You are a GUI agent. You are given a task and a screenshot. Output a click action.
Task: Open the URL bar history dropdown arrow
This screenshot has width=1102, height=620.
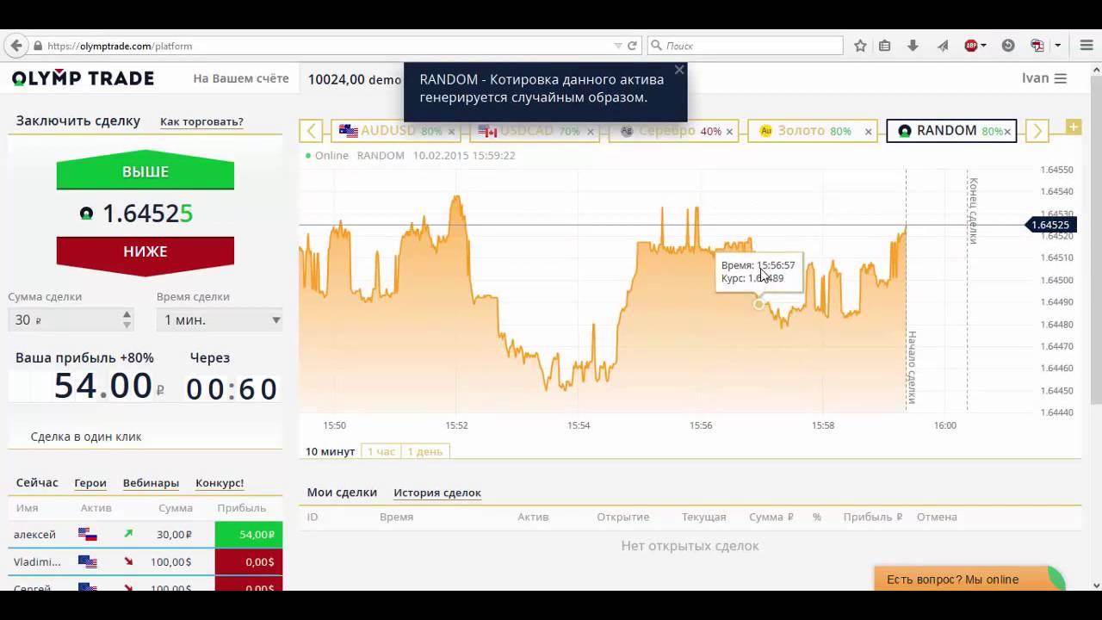coord(617,46)
